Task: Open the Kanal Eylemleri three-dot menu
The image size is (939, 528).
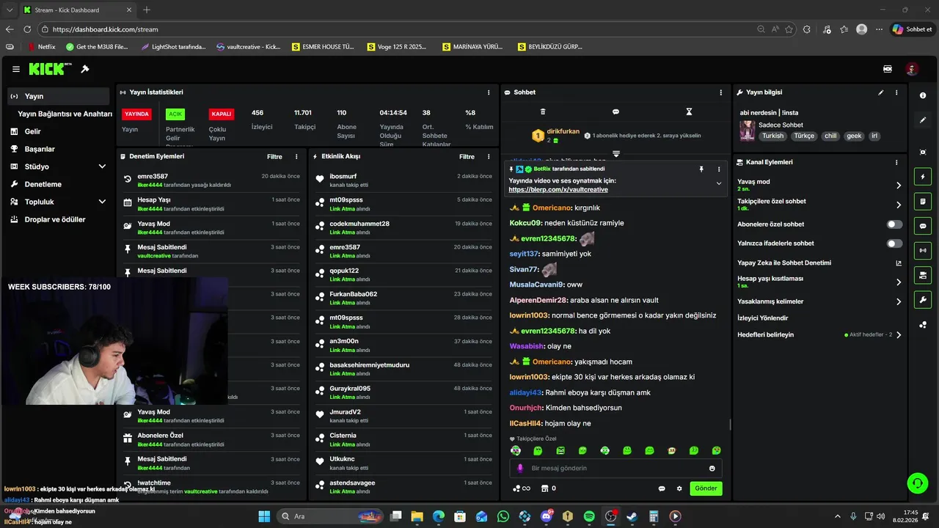Action: pyautogui.click(x=896, y=162)
